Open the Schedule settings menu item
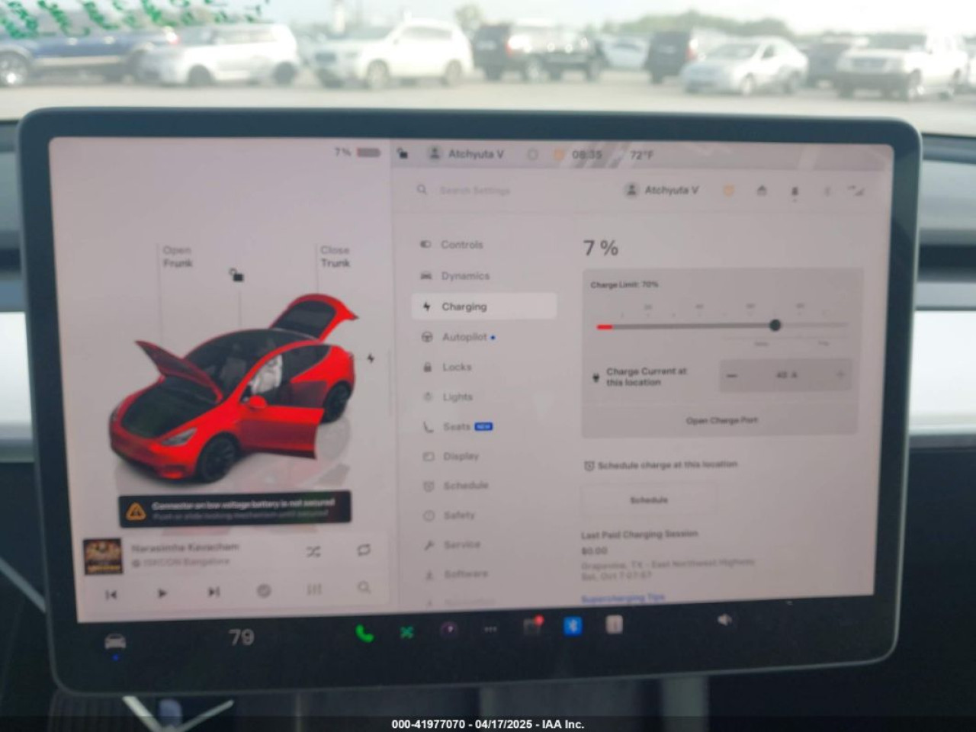 (x=456, y=486)
